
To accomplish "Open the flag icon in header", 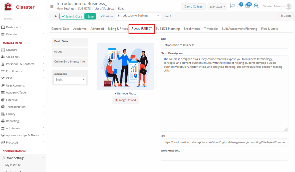I will (x=232, y=6).
